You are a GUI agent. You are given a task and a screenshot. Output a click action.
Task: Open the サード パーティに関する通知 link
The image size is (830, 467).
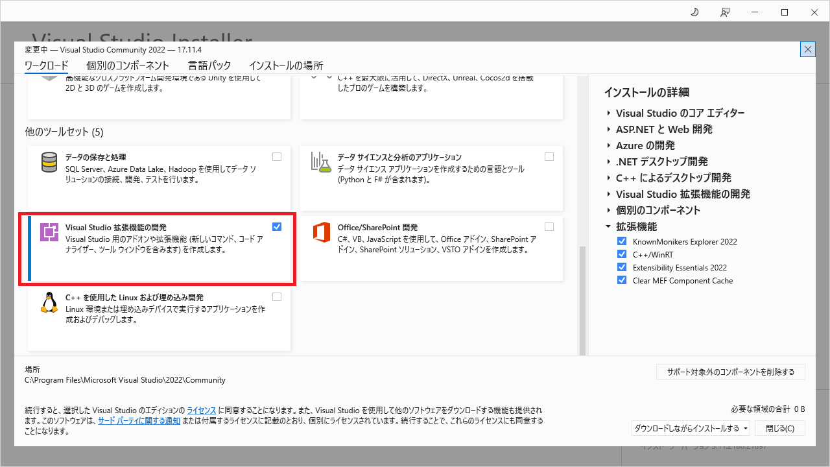click(139, 420)
